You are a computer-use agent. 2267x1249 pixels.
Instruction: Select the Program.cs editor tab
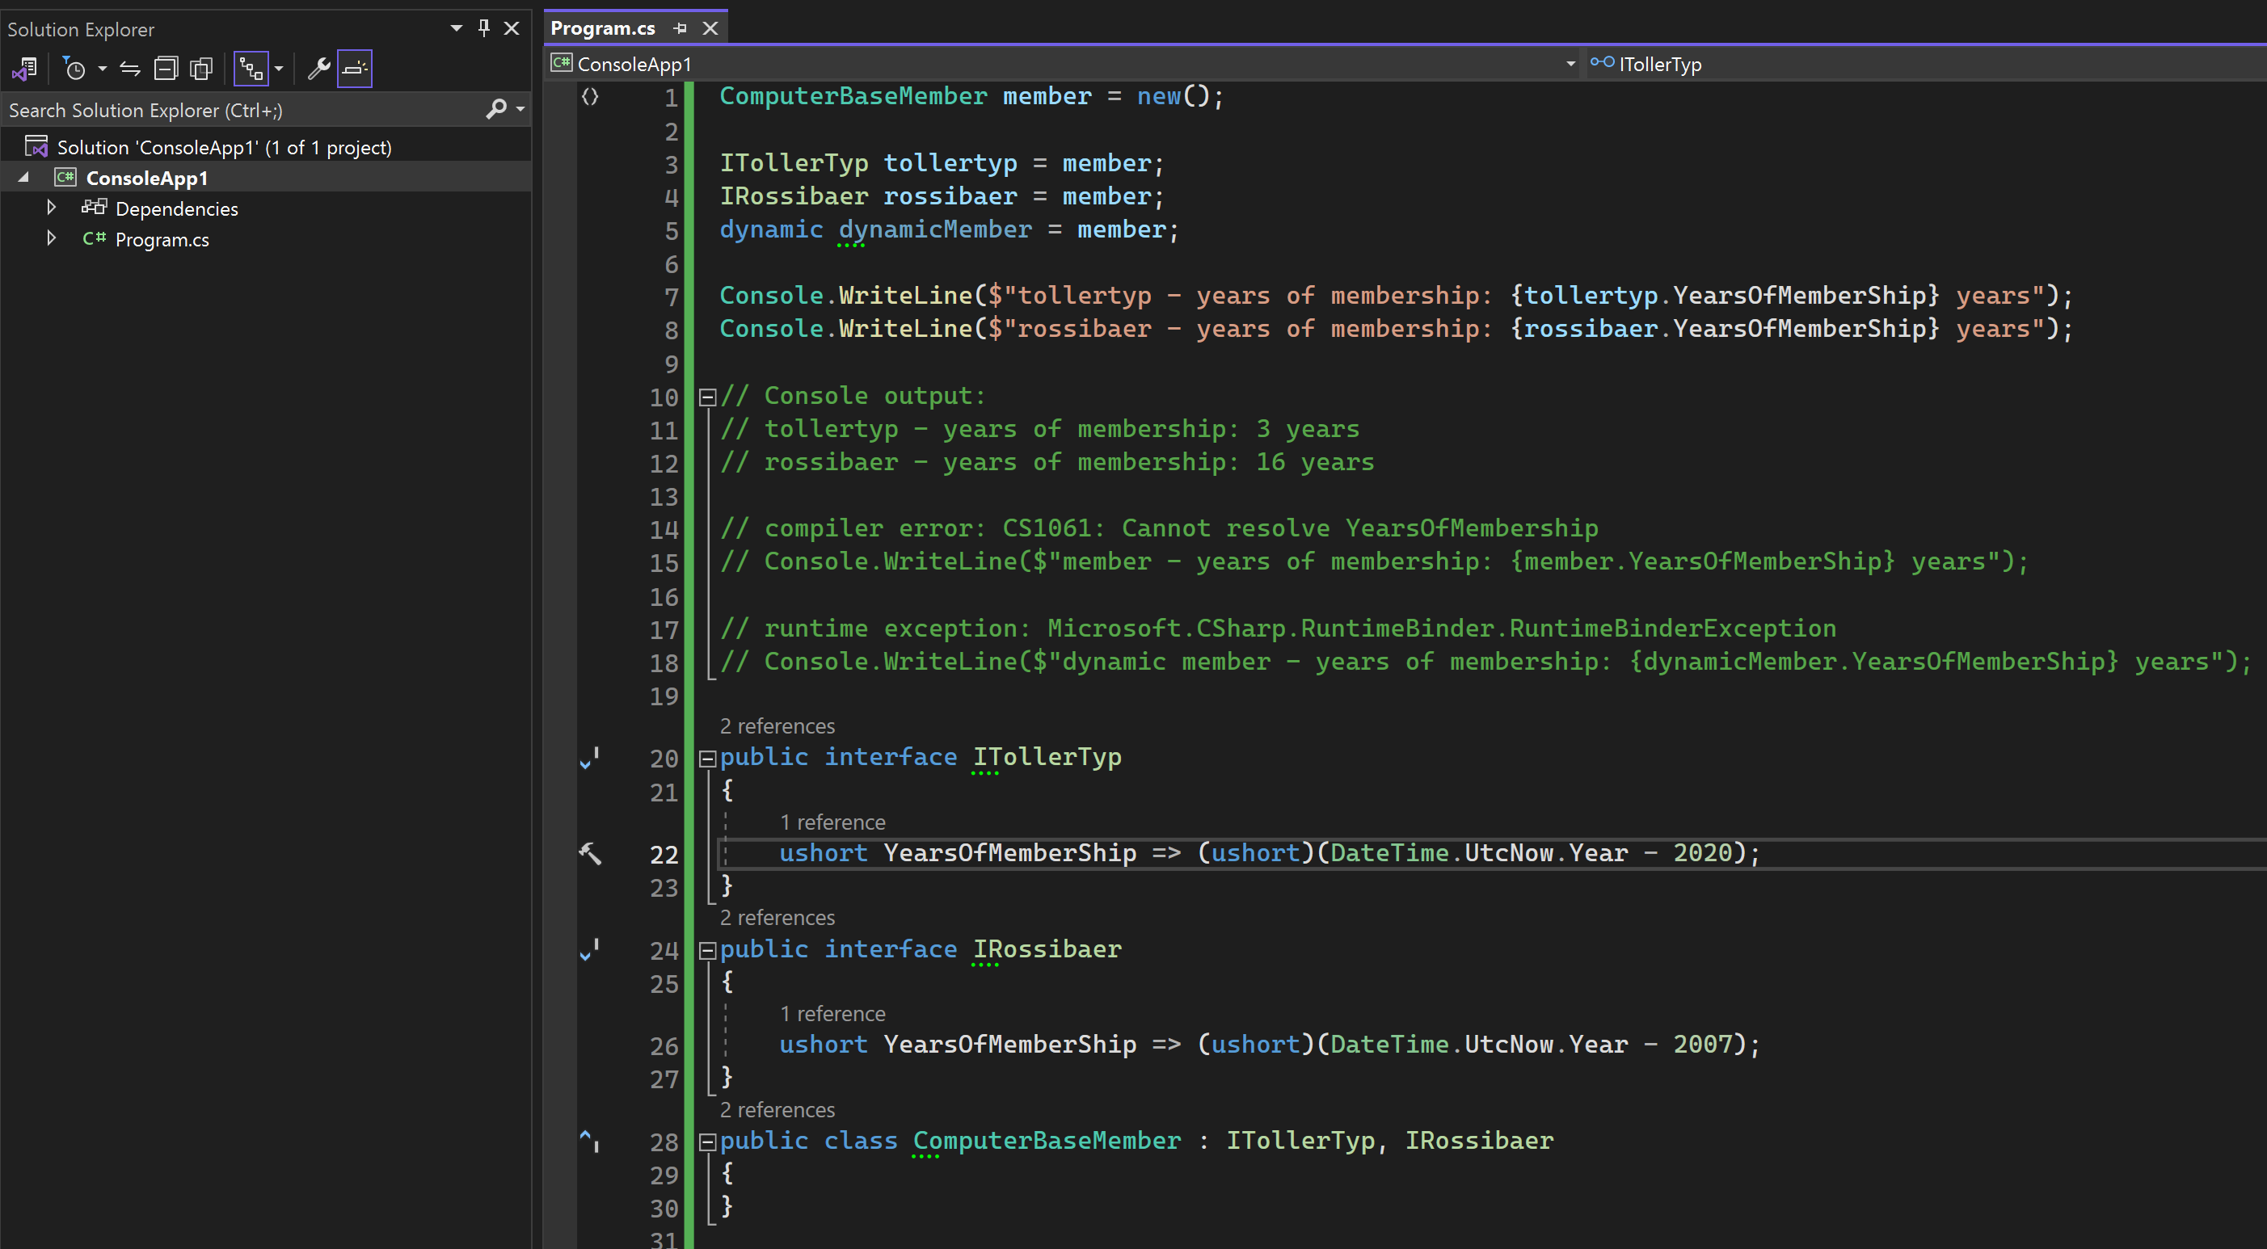tap(603, 28)
